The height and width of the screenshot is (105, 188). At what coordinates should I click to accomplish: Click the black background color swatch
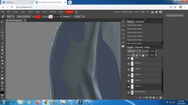tap(2, 92)
